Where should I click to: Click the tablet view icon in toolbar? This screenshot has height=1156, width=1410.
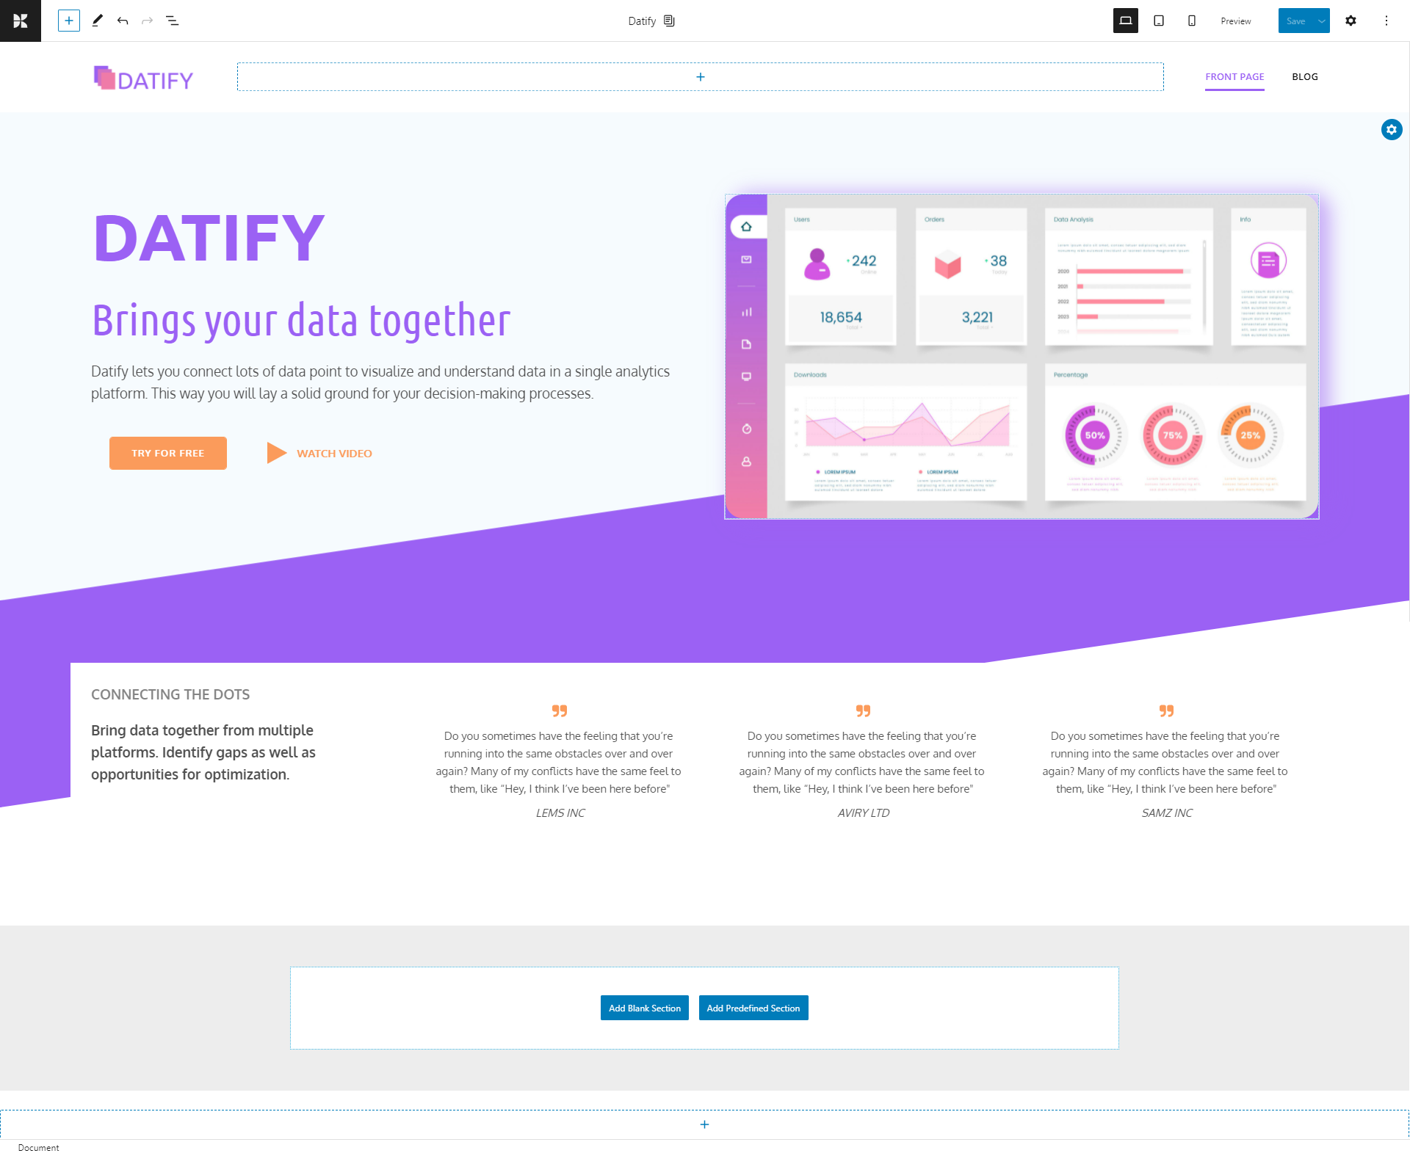click(1157, 21)
